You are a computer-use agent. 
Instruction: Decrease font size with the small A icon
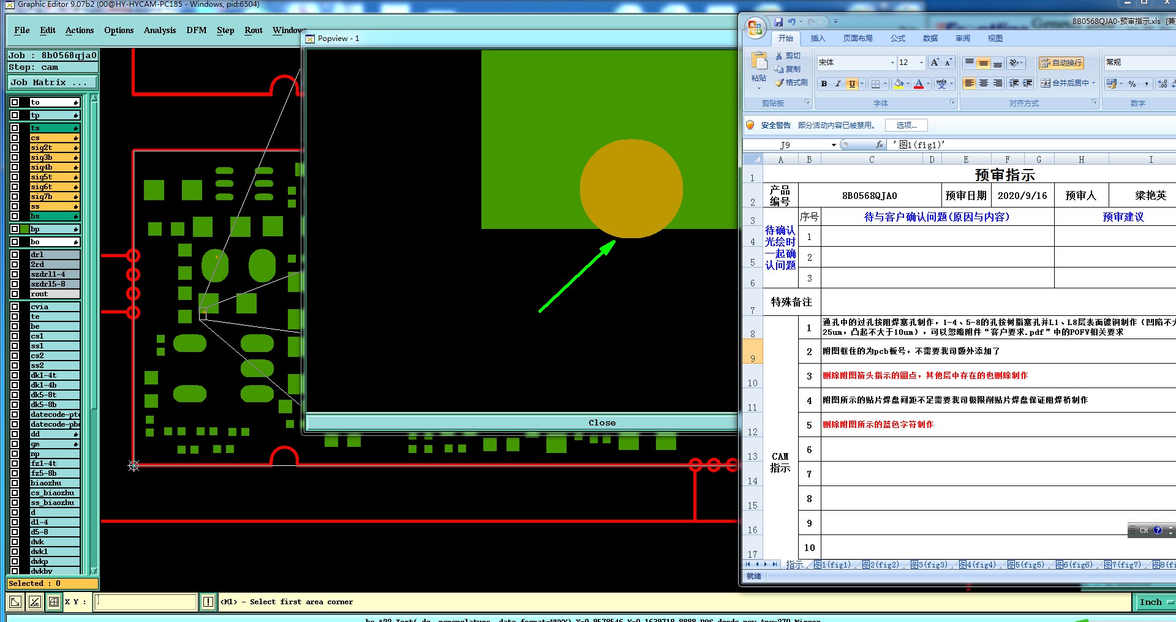point(948,62)
